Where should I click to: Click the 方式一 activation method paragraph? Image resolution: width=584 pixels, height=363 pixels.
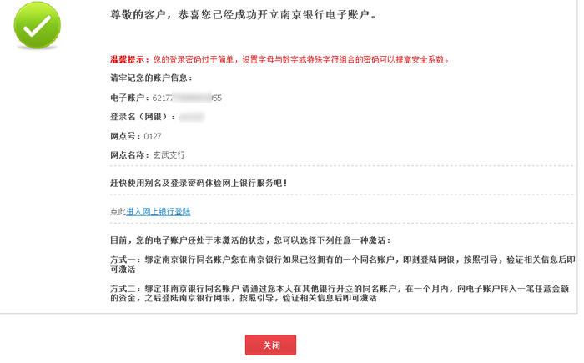(342, 264)
